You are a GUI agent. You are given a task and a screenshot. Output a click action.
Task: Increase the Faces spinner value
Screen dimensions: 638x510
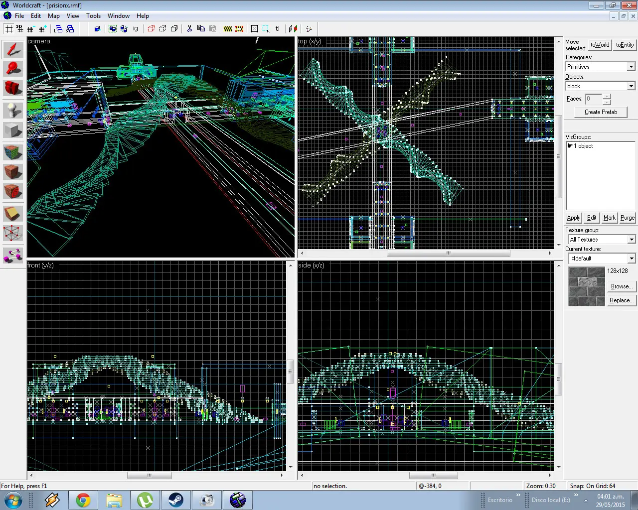607,96
